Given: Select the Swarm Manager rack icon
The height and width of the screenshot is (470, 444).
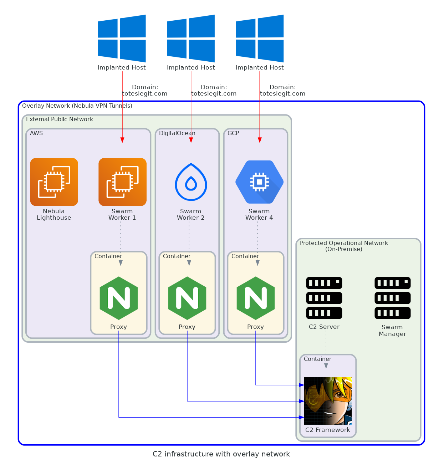Looking at the screenshot, I should (x=393, y=298).
